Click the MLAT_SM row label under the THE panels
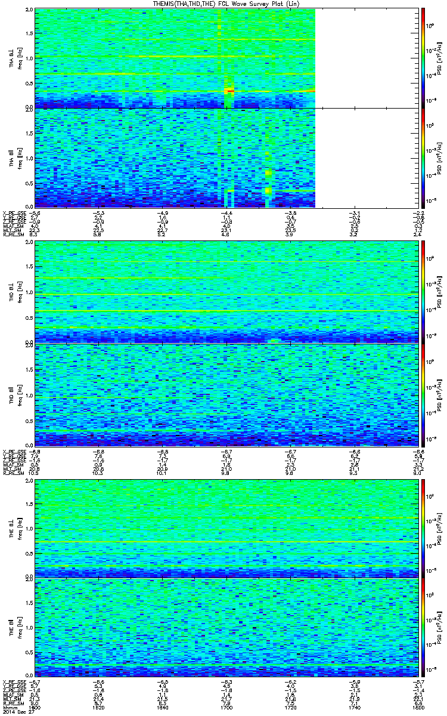This screenshot has height=716, width=447. [x=13, y=695]
